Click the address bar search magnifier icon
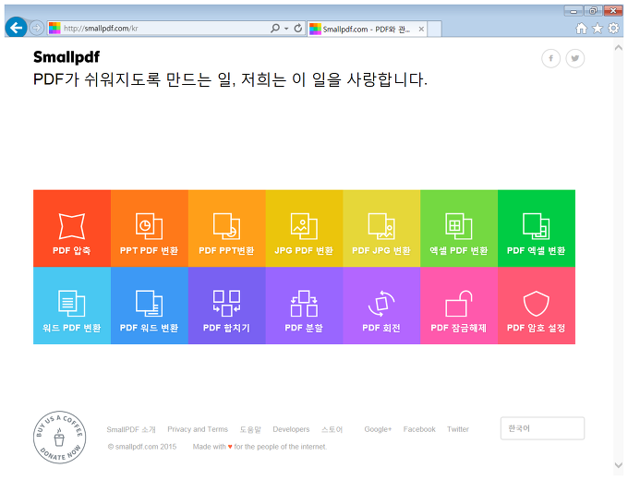628x480 pixels. [x=275, y=29]
